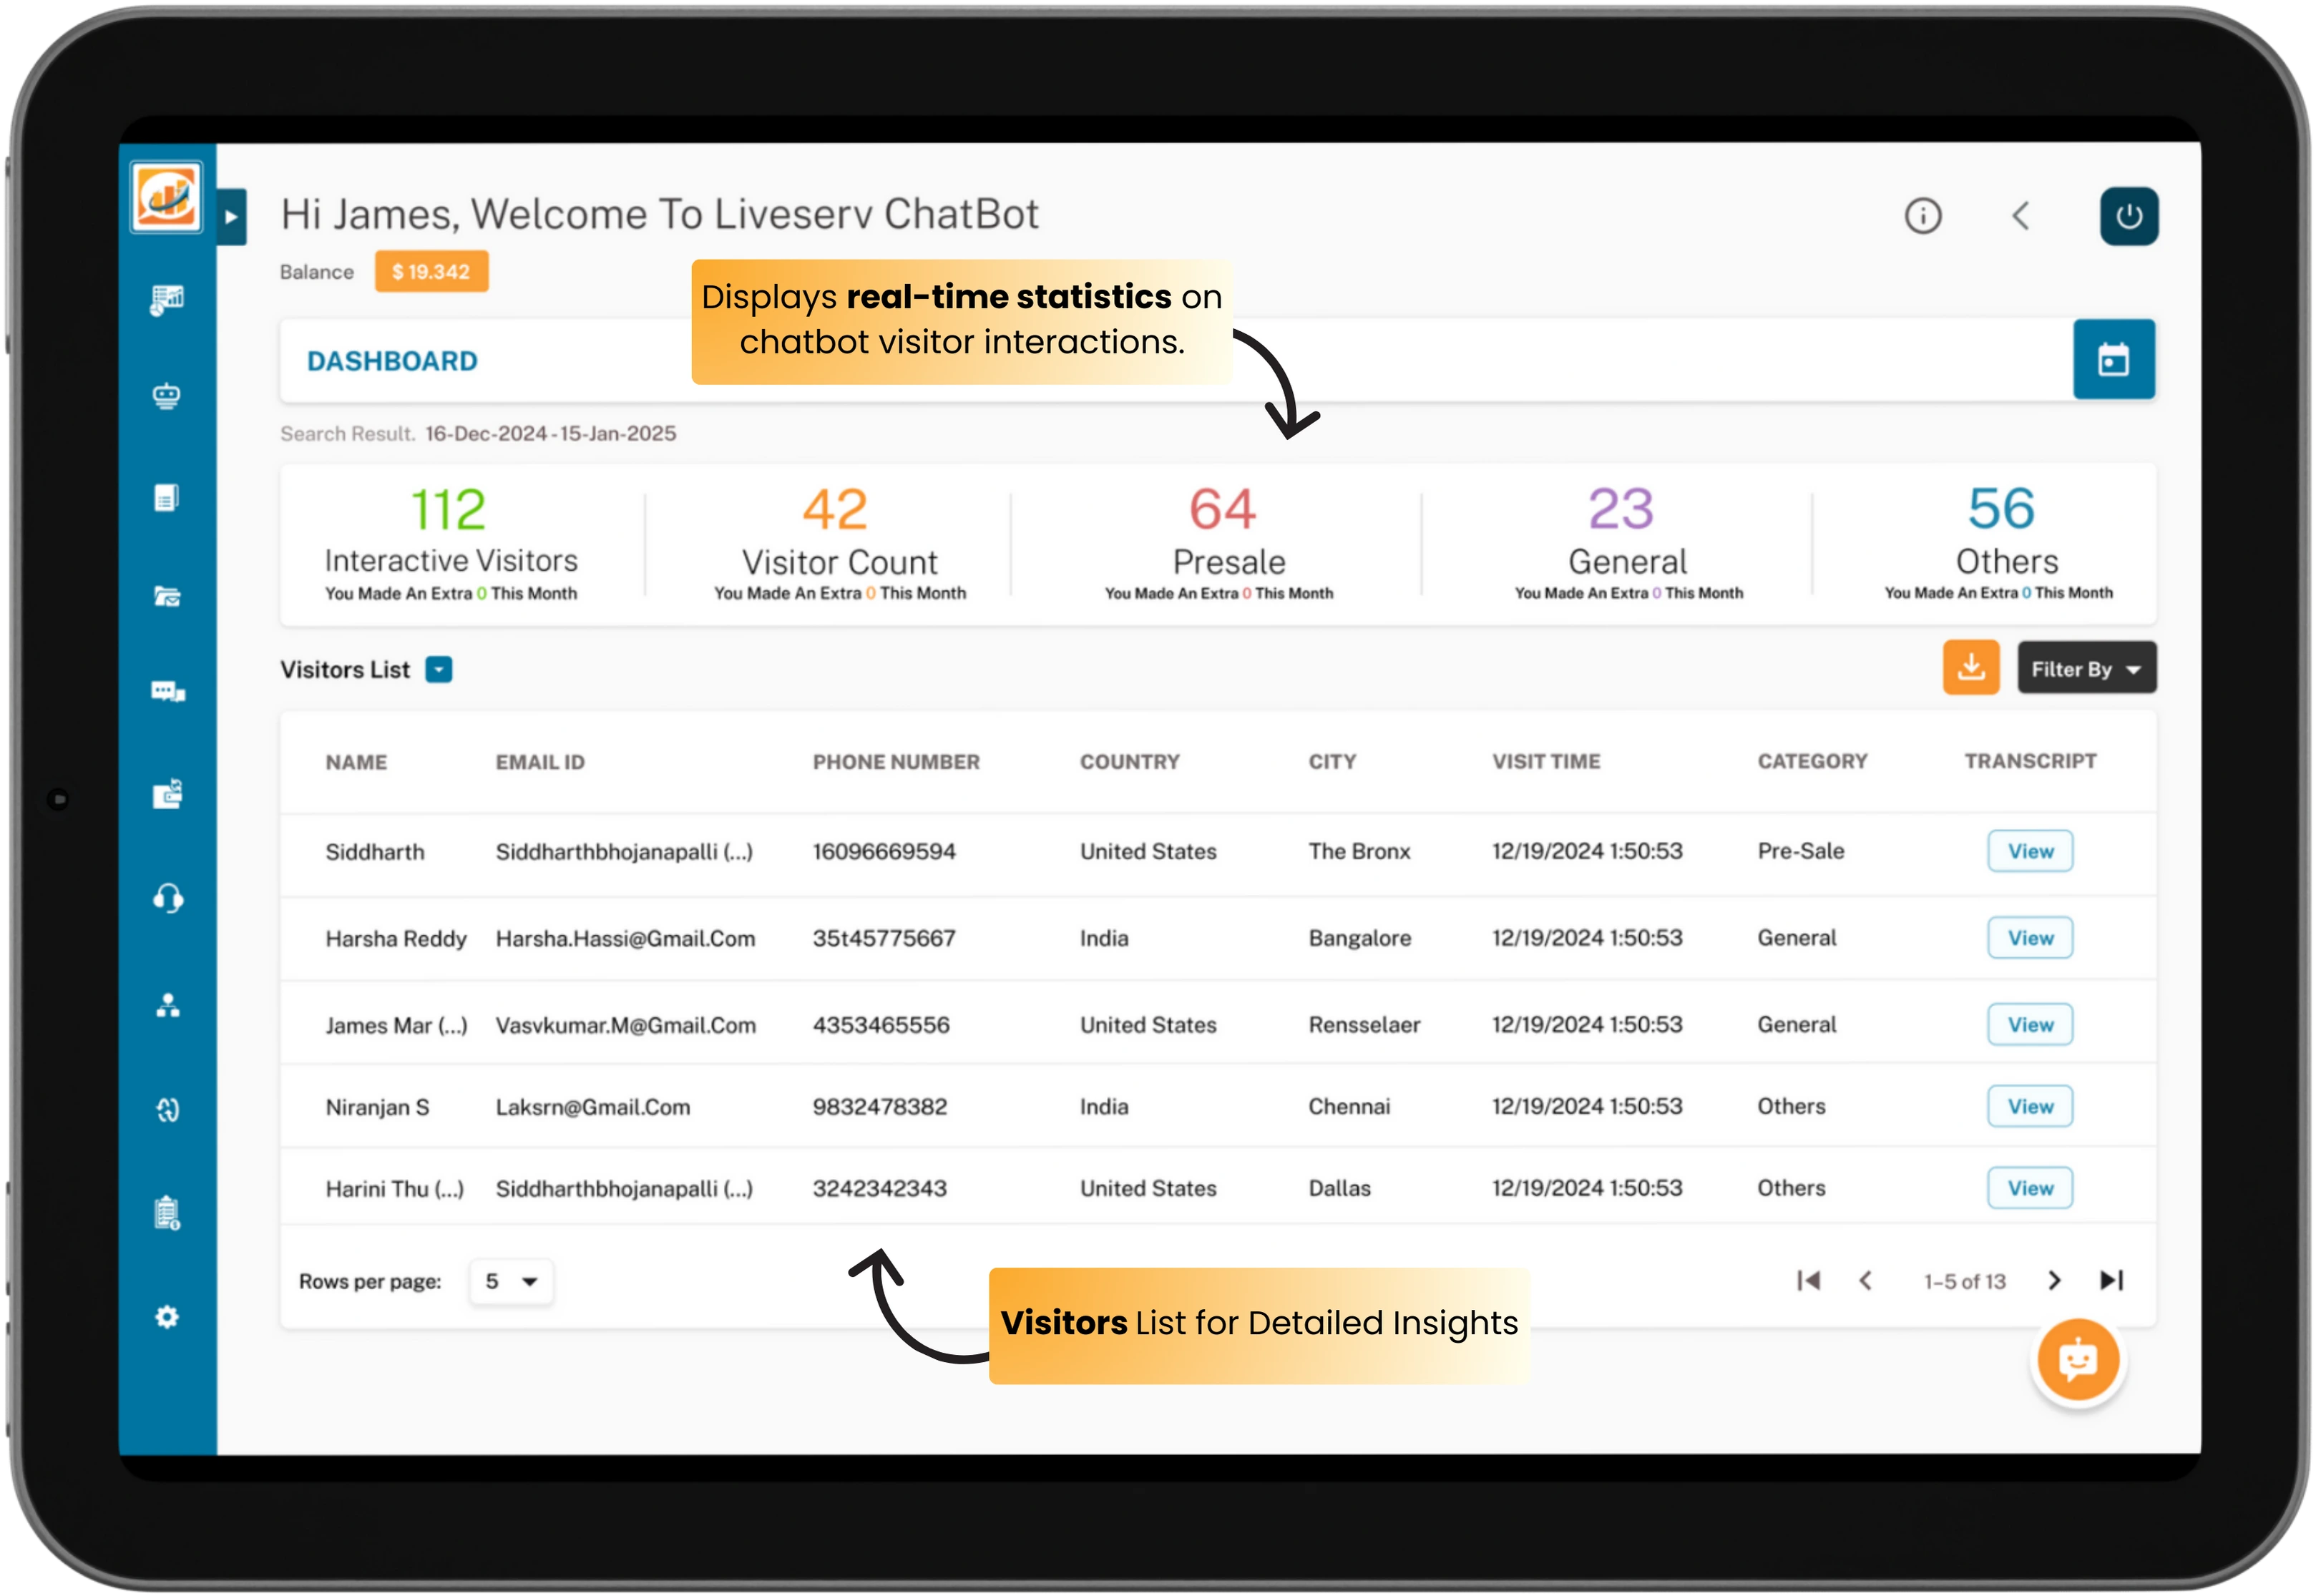Image resolution: width=2316 pixels, height=1596 pixels.
Task: Open the chatbot floating widget button
Action: point(2078,1360)
